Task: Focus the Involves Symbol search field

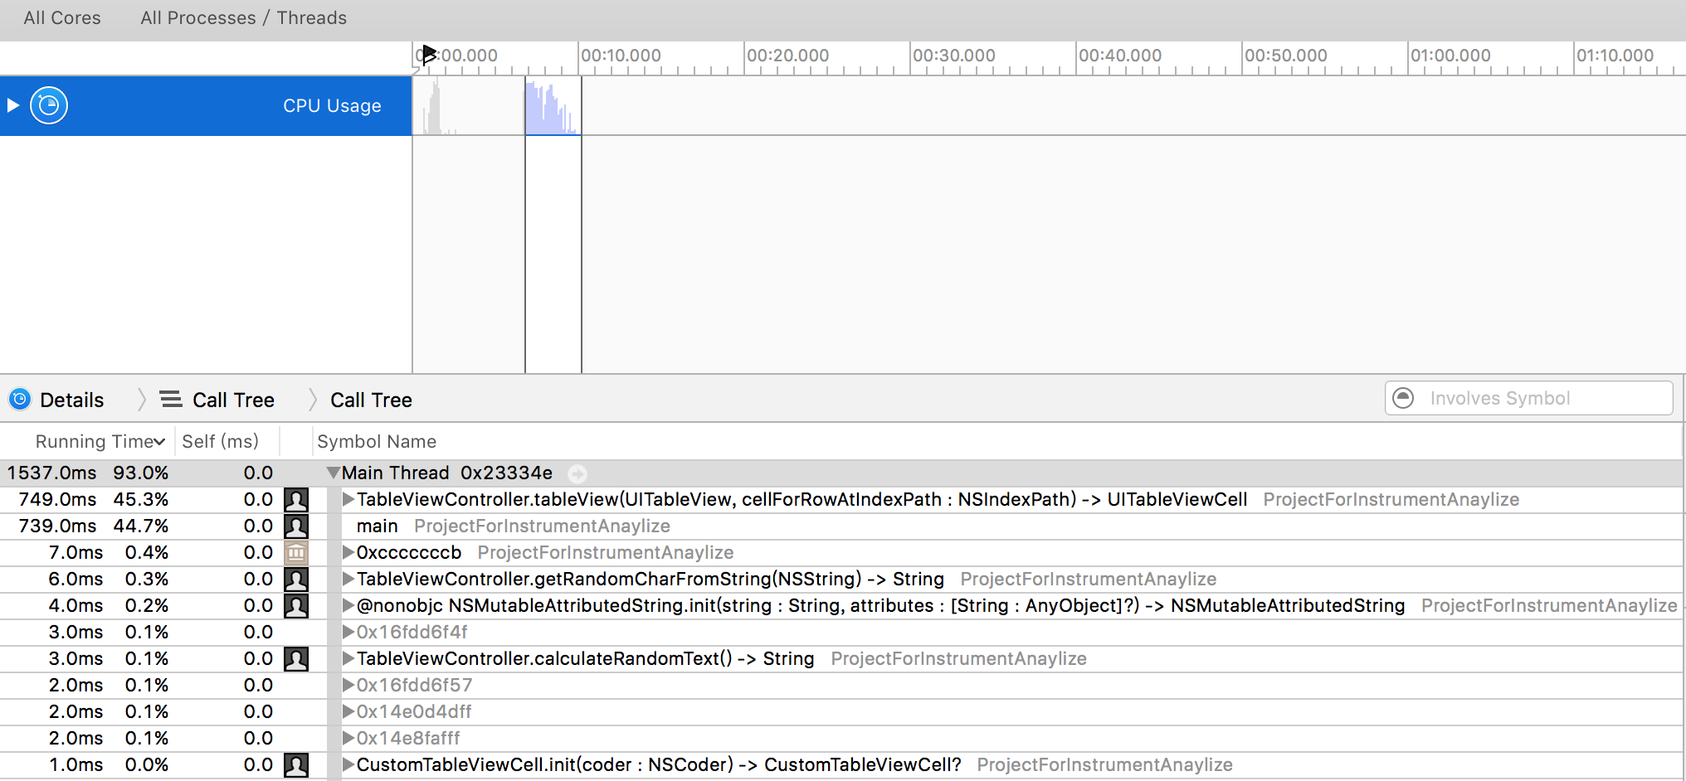Action: point(1528,398)
